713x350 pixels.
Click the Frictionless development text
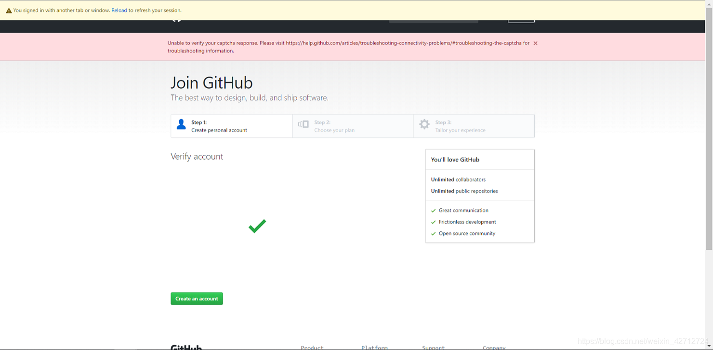point(467,222)
